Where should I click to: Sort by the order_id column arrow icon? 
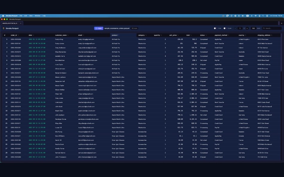coord(18,35)
